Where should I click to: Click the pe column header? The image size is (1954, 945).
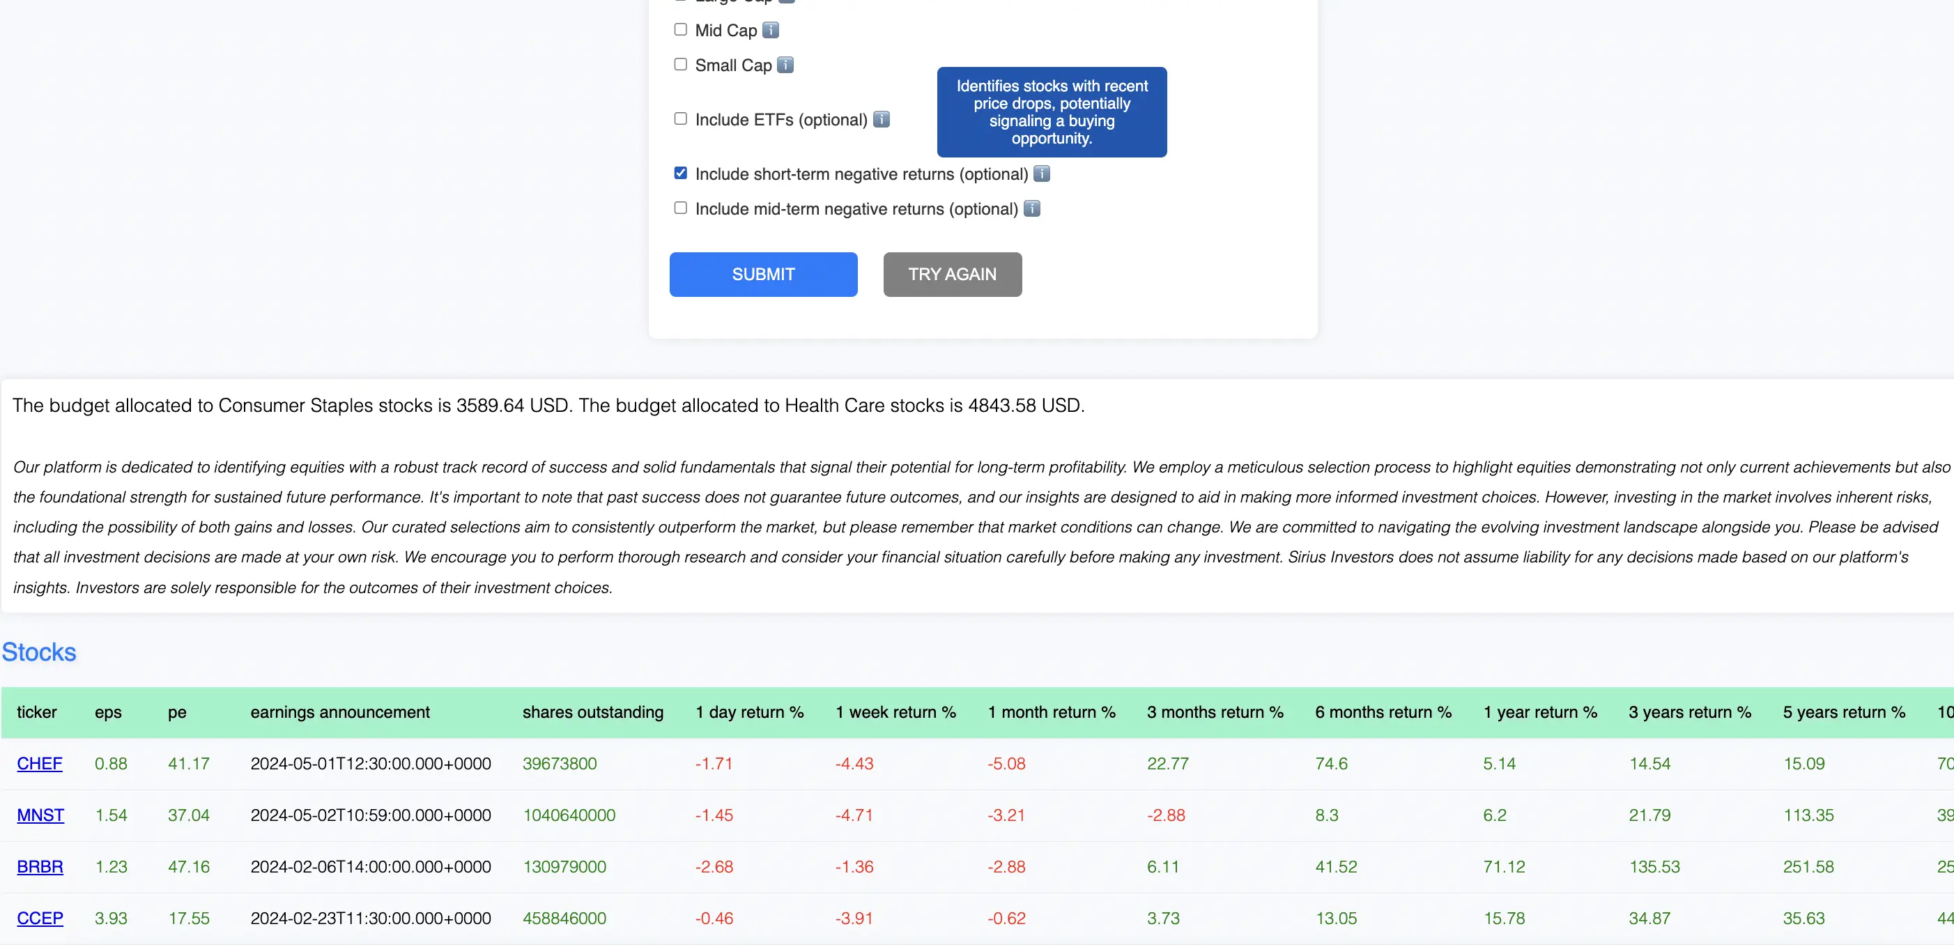pyautogui.click(x=177, y=712)
